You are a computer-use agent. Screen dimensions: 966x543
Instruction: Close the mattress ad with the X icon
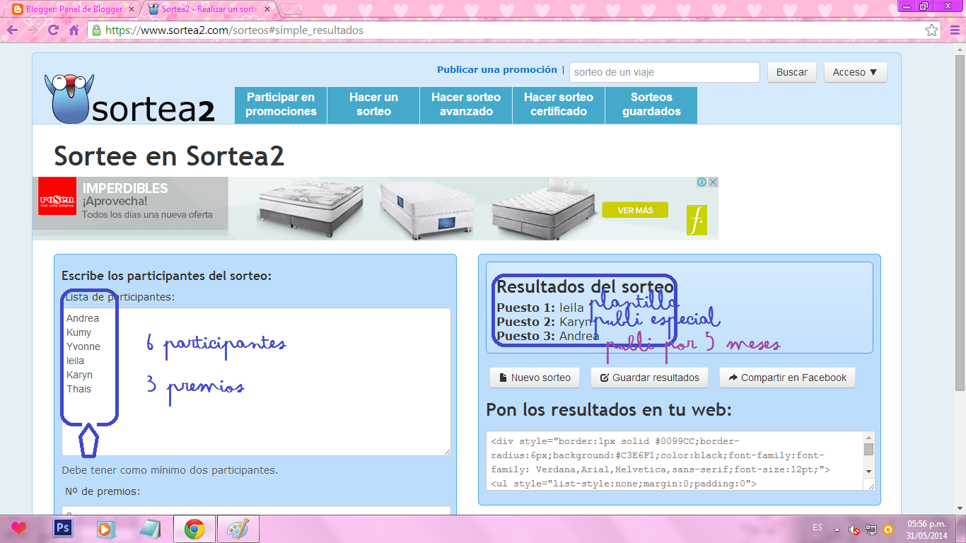(x=713, y=182)
